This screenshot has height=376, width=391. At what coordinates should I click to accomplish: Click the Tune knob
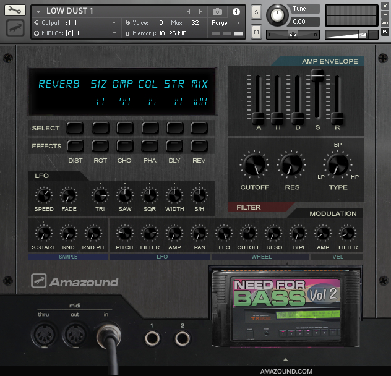click(277, 15)
